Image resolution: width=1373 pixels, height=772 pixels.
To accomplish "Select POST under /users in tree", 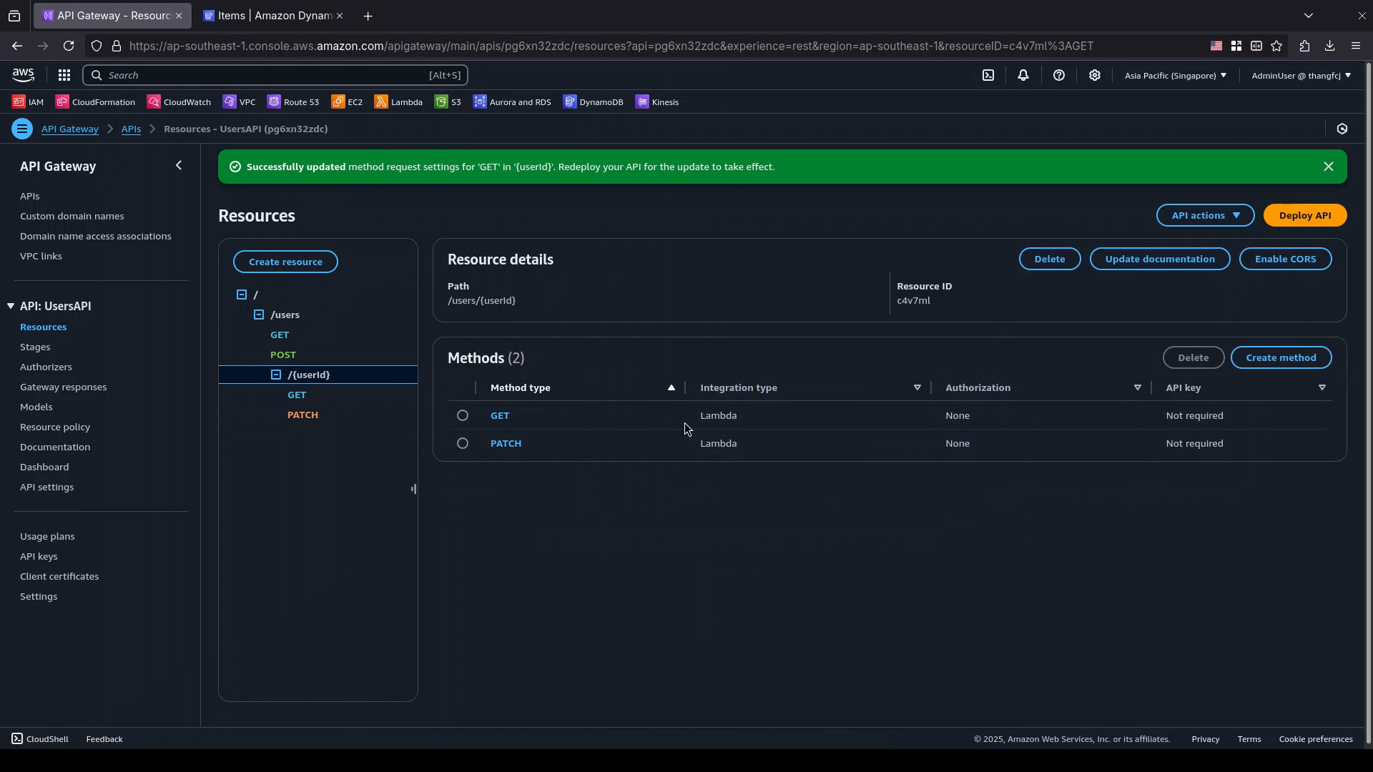I will (283, 355).
